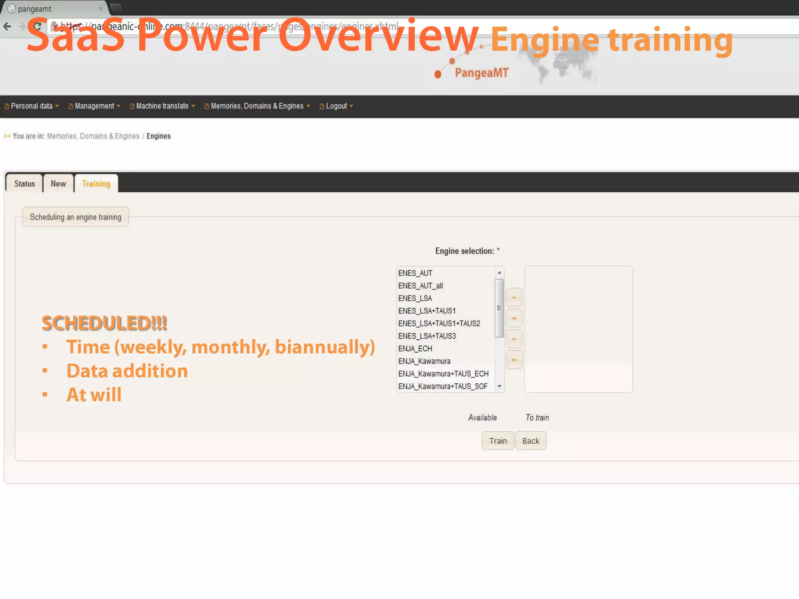The image size is (799, 599).
Task: Expand the Management menu
Action: (94, 106)
